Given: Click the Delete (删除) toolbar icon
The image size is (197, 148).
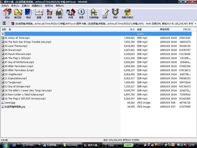Looking at the screenshot, I should [x=50, y=13].
